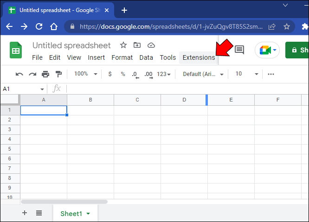Screen dimensions: 309x222
Task: Click the horizontal scrollbar thumb
Action: pyautogui.click(x=64, y=202)
